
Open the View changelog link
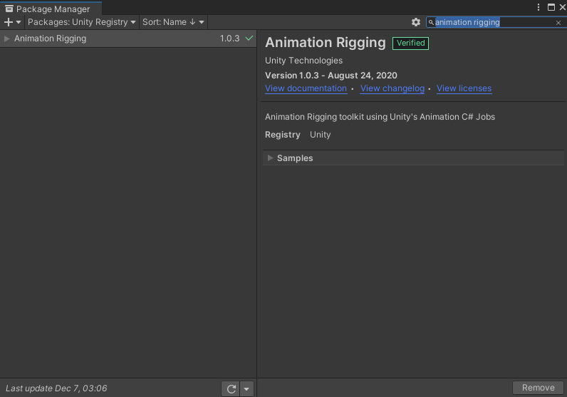click(x=392, y=88)
